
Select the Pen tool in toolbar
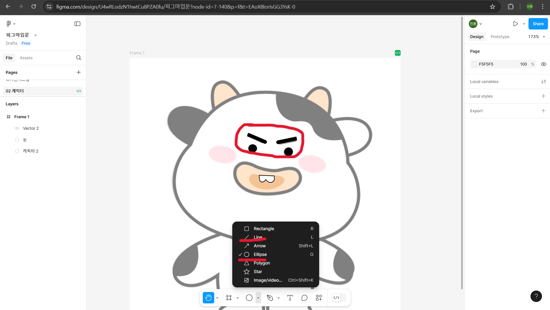270,298
